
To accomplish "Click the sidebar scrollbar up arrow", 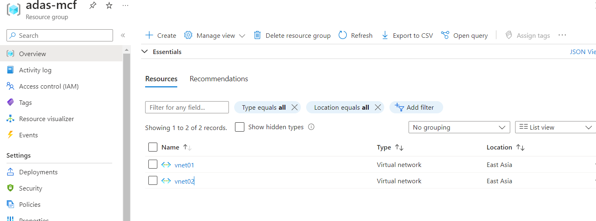I will point(126,50).
